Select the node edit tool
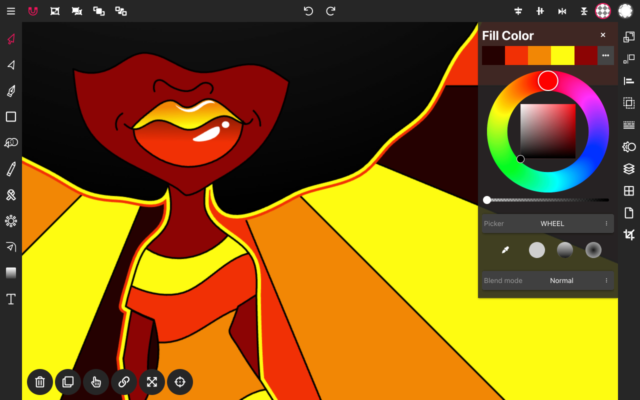 click(x=11, y=65)
